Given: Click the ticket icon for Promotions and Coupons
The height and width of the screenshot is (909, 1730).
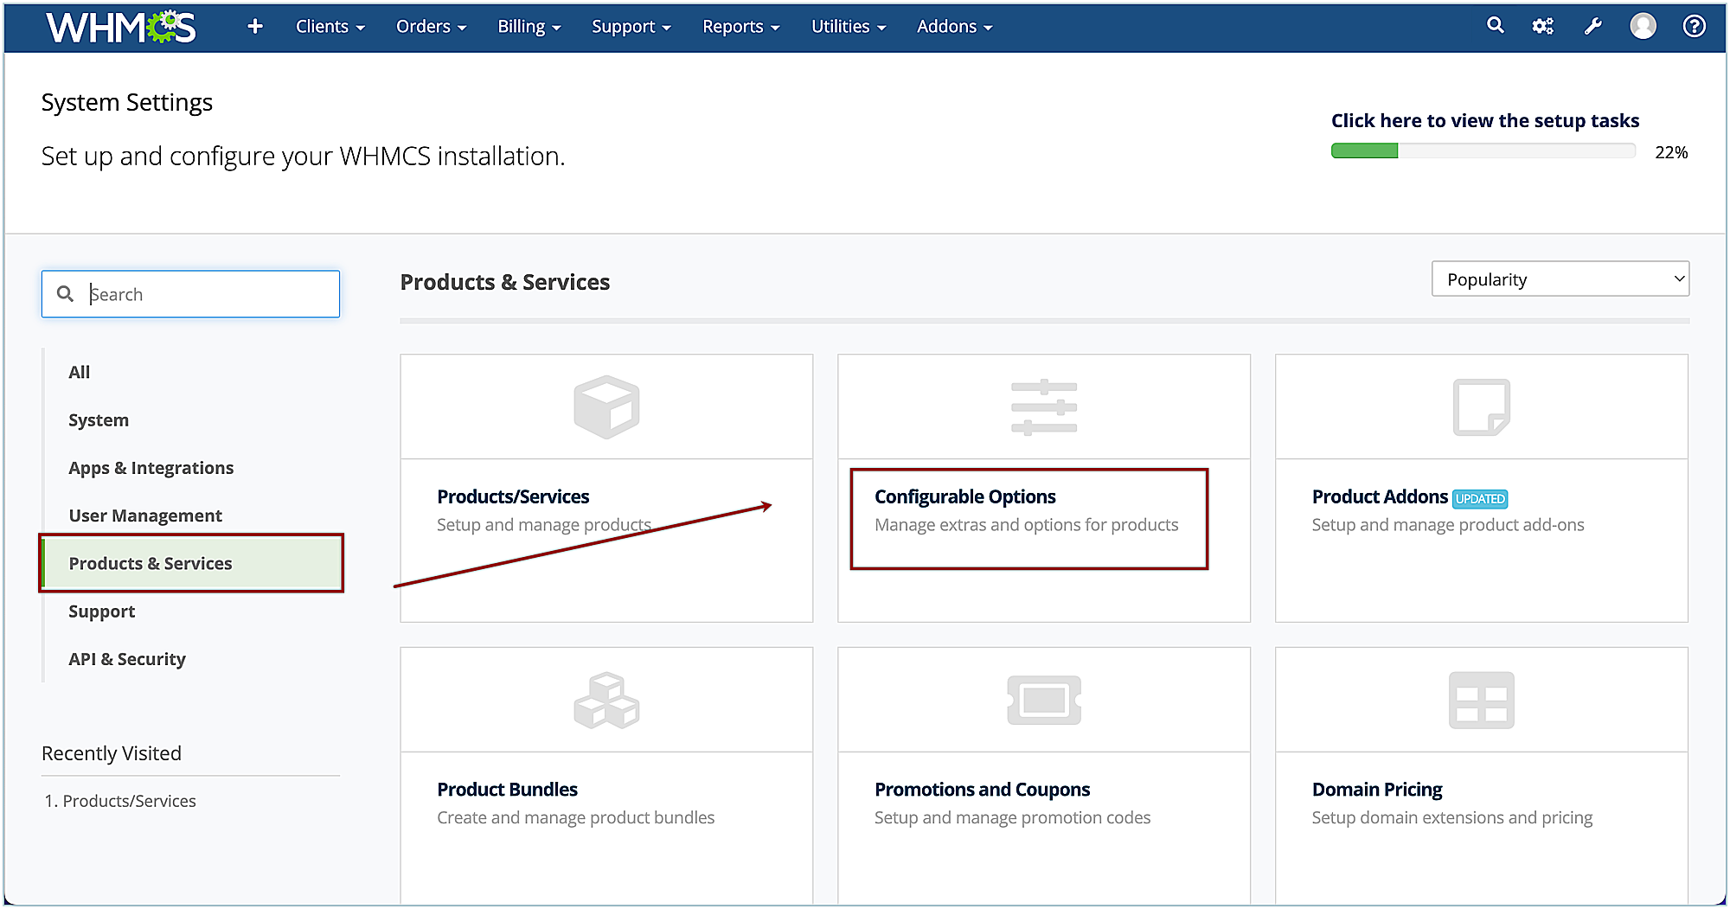Looking at the screenshot, I should 1044,700.
